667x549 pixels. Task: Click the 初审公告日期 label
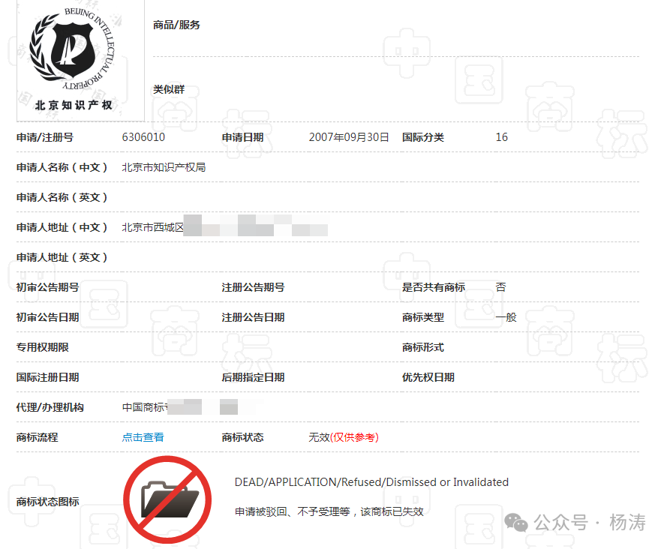[48, 317]
